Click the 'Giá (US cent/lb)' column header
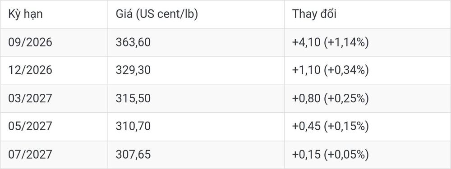451x169 pixels. click(x=157, y=14)
